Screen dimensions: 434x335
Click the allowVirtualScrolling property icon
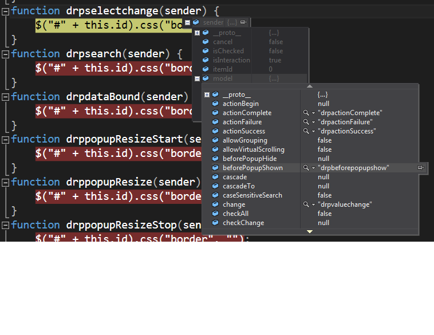(215, 149)
